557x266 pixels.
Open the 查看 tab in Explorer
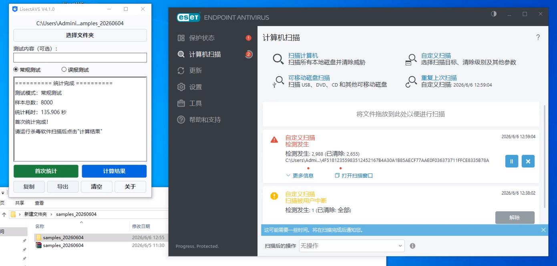(x=39, y=203)
